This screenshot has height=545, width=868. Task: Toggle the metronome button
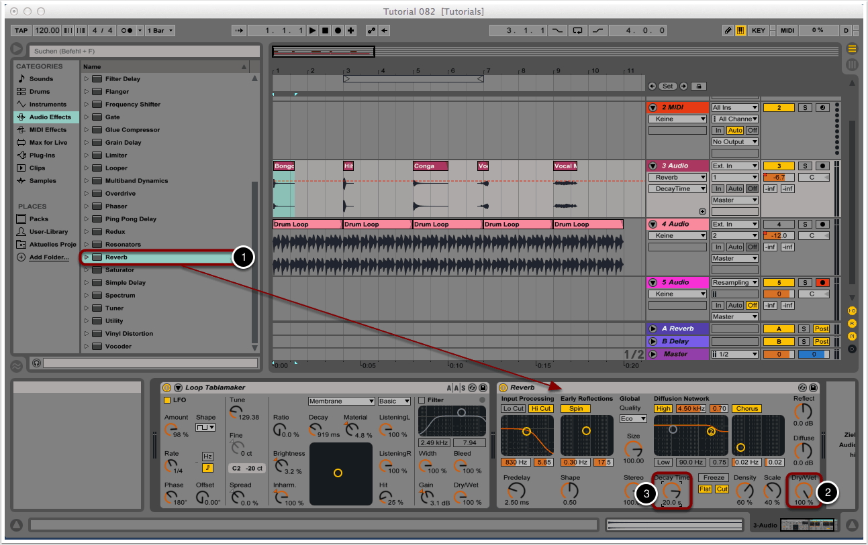pos(128,31)
